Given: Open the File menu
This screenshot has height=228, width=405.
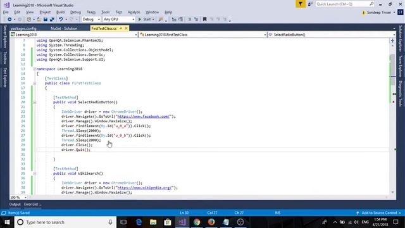Looking at the screenshot, I should (6, 12).
